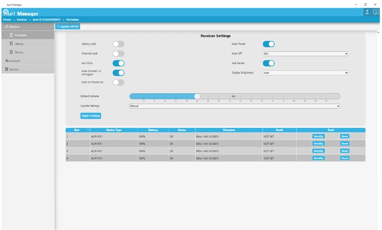Image resolution: width=382 pixels, height=230 pixels.
Task: Open the Version section in sidebar
Action: tap(28, 69)
